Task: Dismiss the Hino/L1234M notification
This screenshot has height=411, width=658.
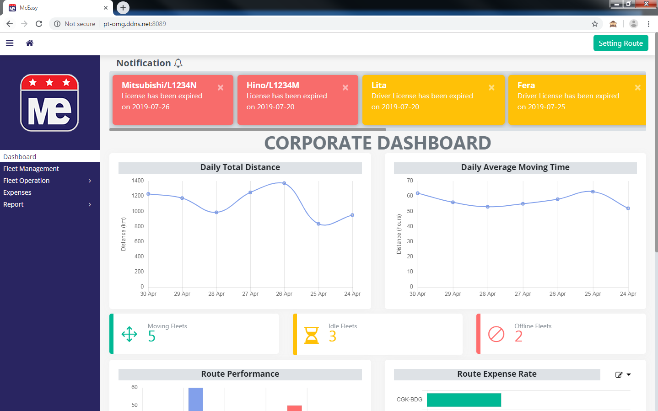Action: click(x=345, y=87)
